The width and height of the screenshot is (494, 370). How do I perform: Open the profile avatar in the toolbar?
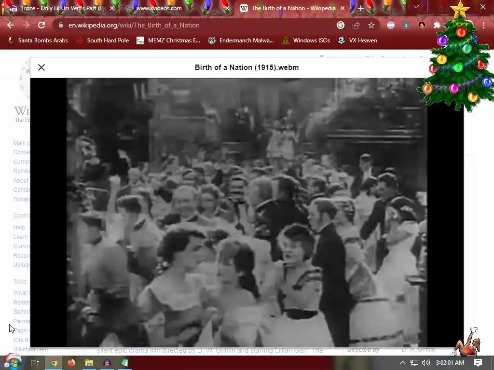[x=422, y=25]
